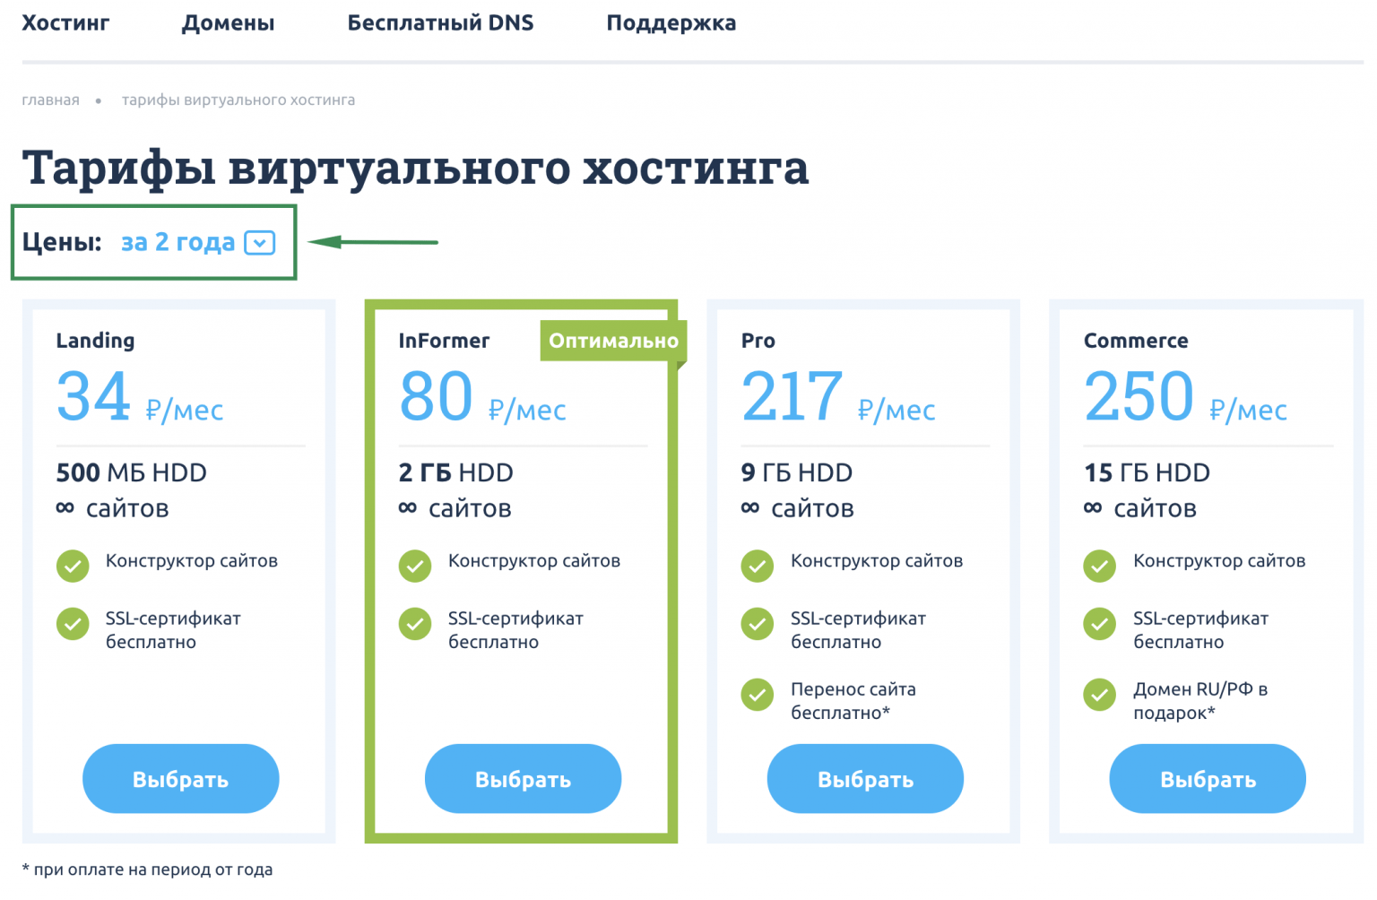Image resolution: width=1377 pixels, height=900 pixels.
Task: Click the 250 ₽/мес price
Action: pyautogui.click(x=1185, y=396)
